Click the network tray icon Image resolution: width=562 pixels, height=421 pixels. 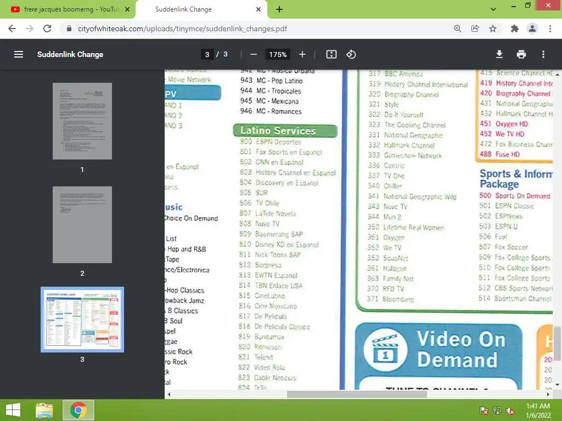[x=497, y=411]
